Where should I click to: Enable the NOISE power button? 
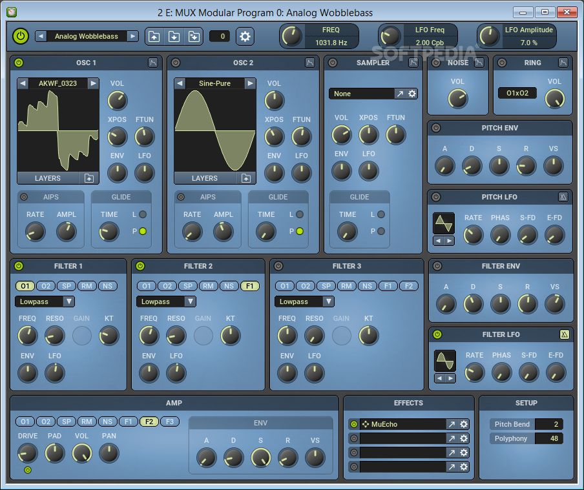coord(436,63)
